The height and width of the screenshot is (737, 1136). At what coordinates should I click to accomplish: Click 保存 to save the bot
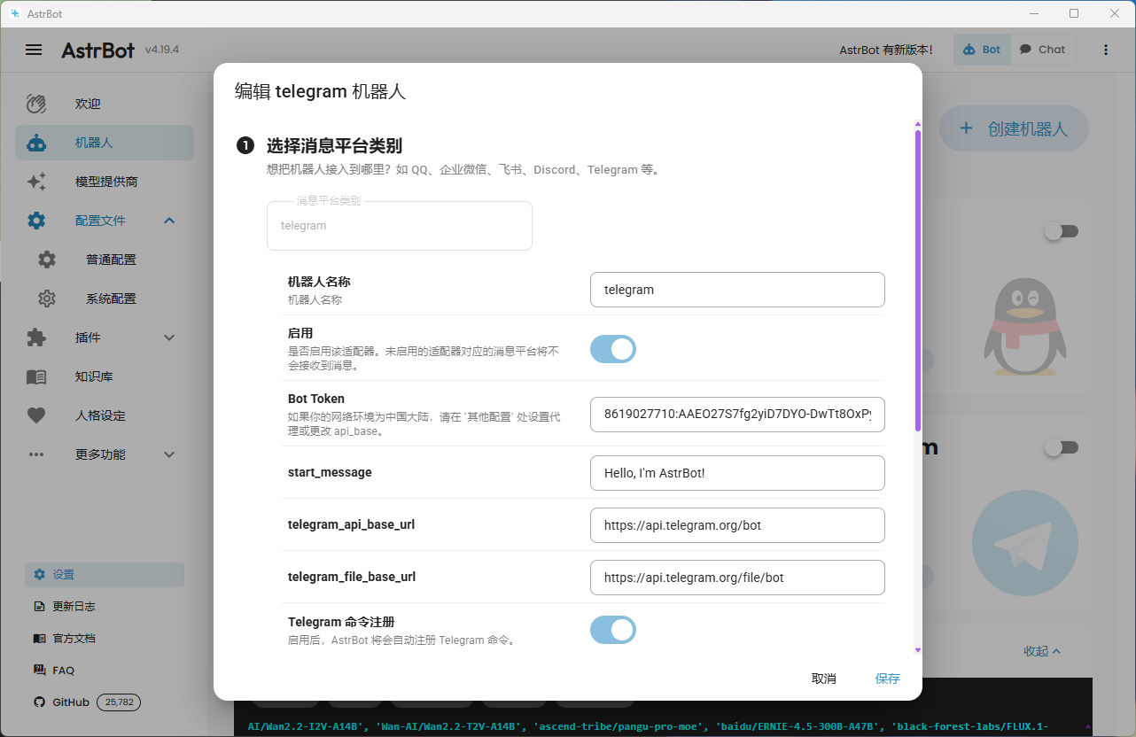[x=888, y=679]
